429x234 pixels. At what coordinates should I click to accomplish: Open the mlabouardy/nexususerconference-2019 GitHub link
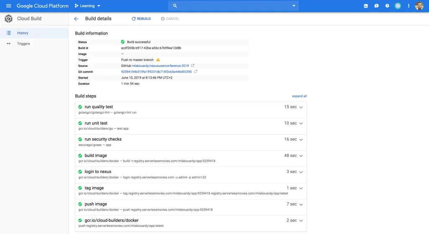tap(160, 66)
